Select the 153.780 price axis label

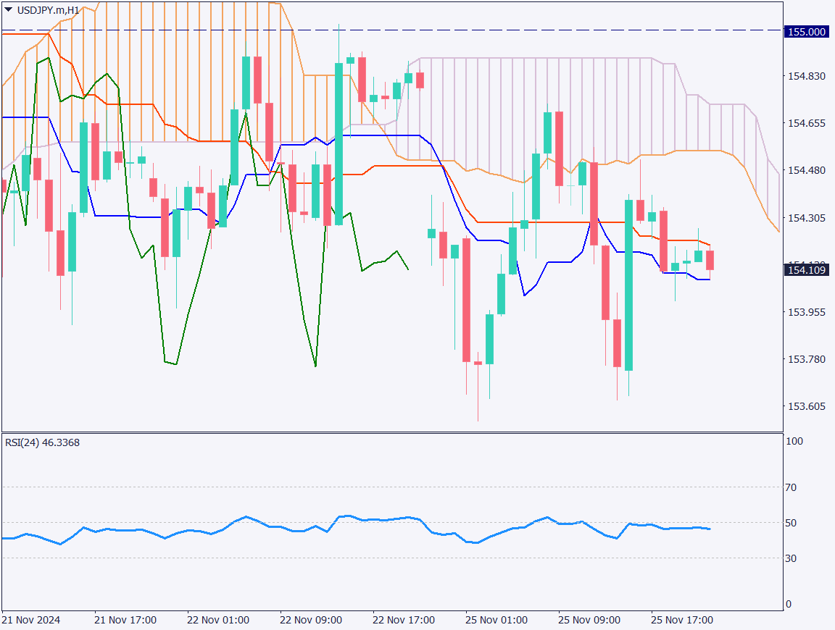[x=805, y=359]
